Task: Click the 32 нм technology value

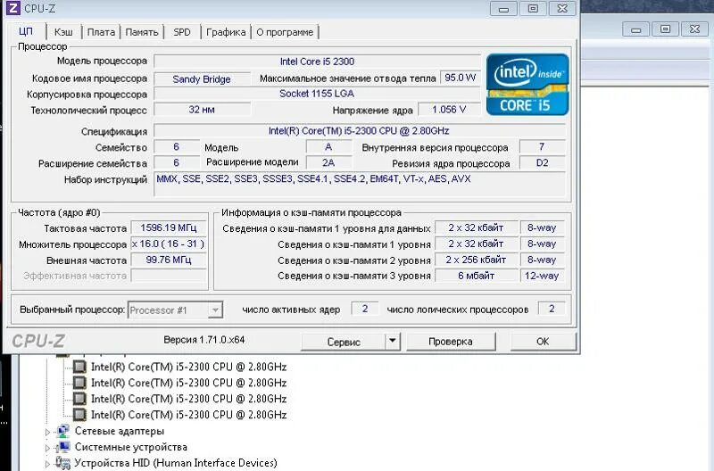Action: (202, 110)
